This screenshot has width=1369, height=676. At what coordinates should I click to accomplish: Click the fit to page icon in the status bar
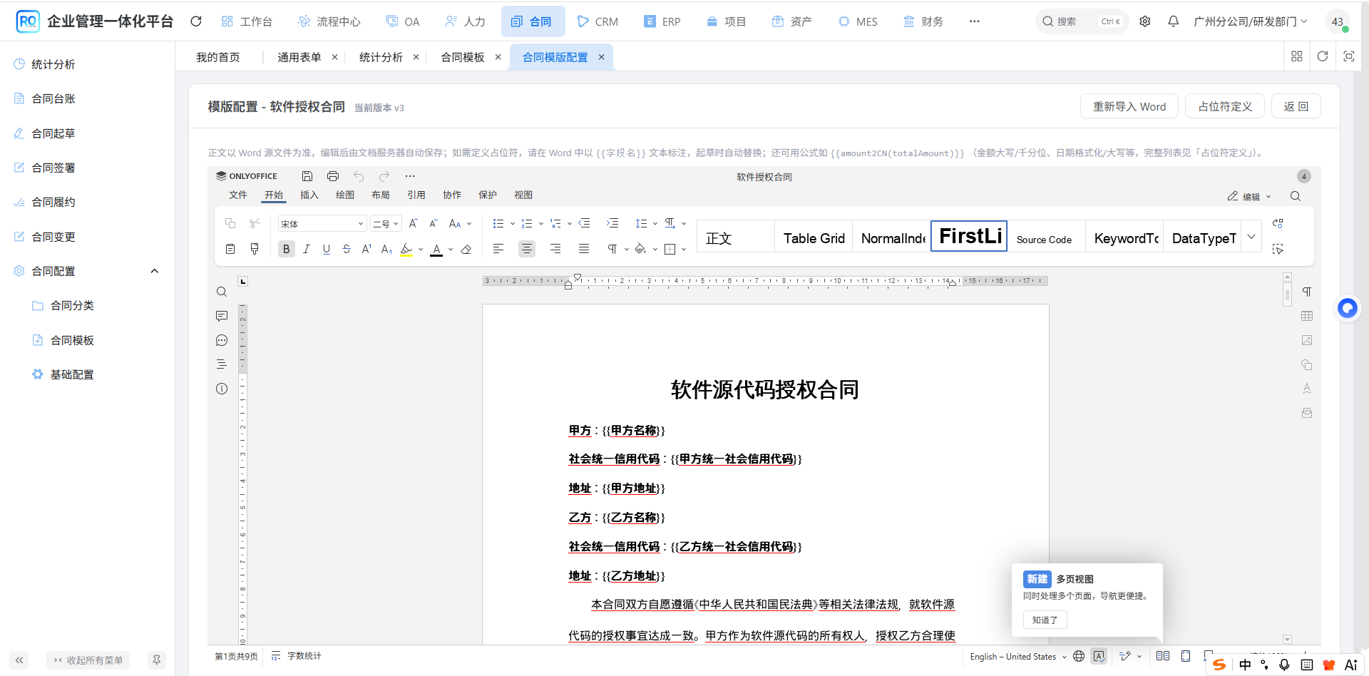pyautogui.click(x=1186, y=656)
